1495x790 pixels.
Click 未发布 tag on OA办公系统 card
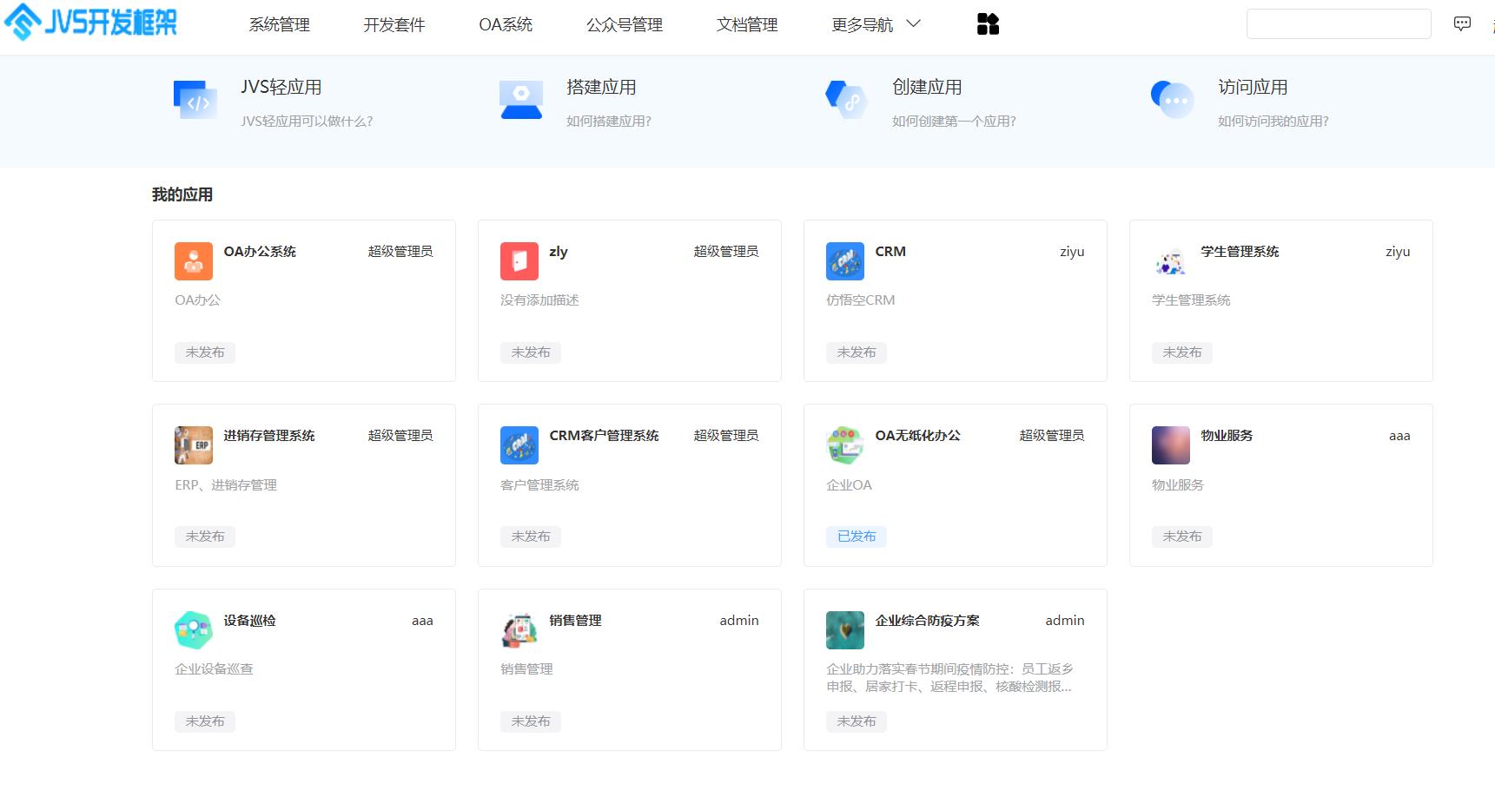pos(205,352)
